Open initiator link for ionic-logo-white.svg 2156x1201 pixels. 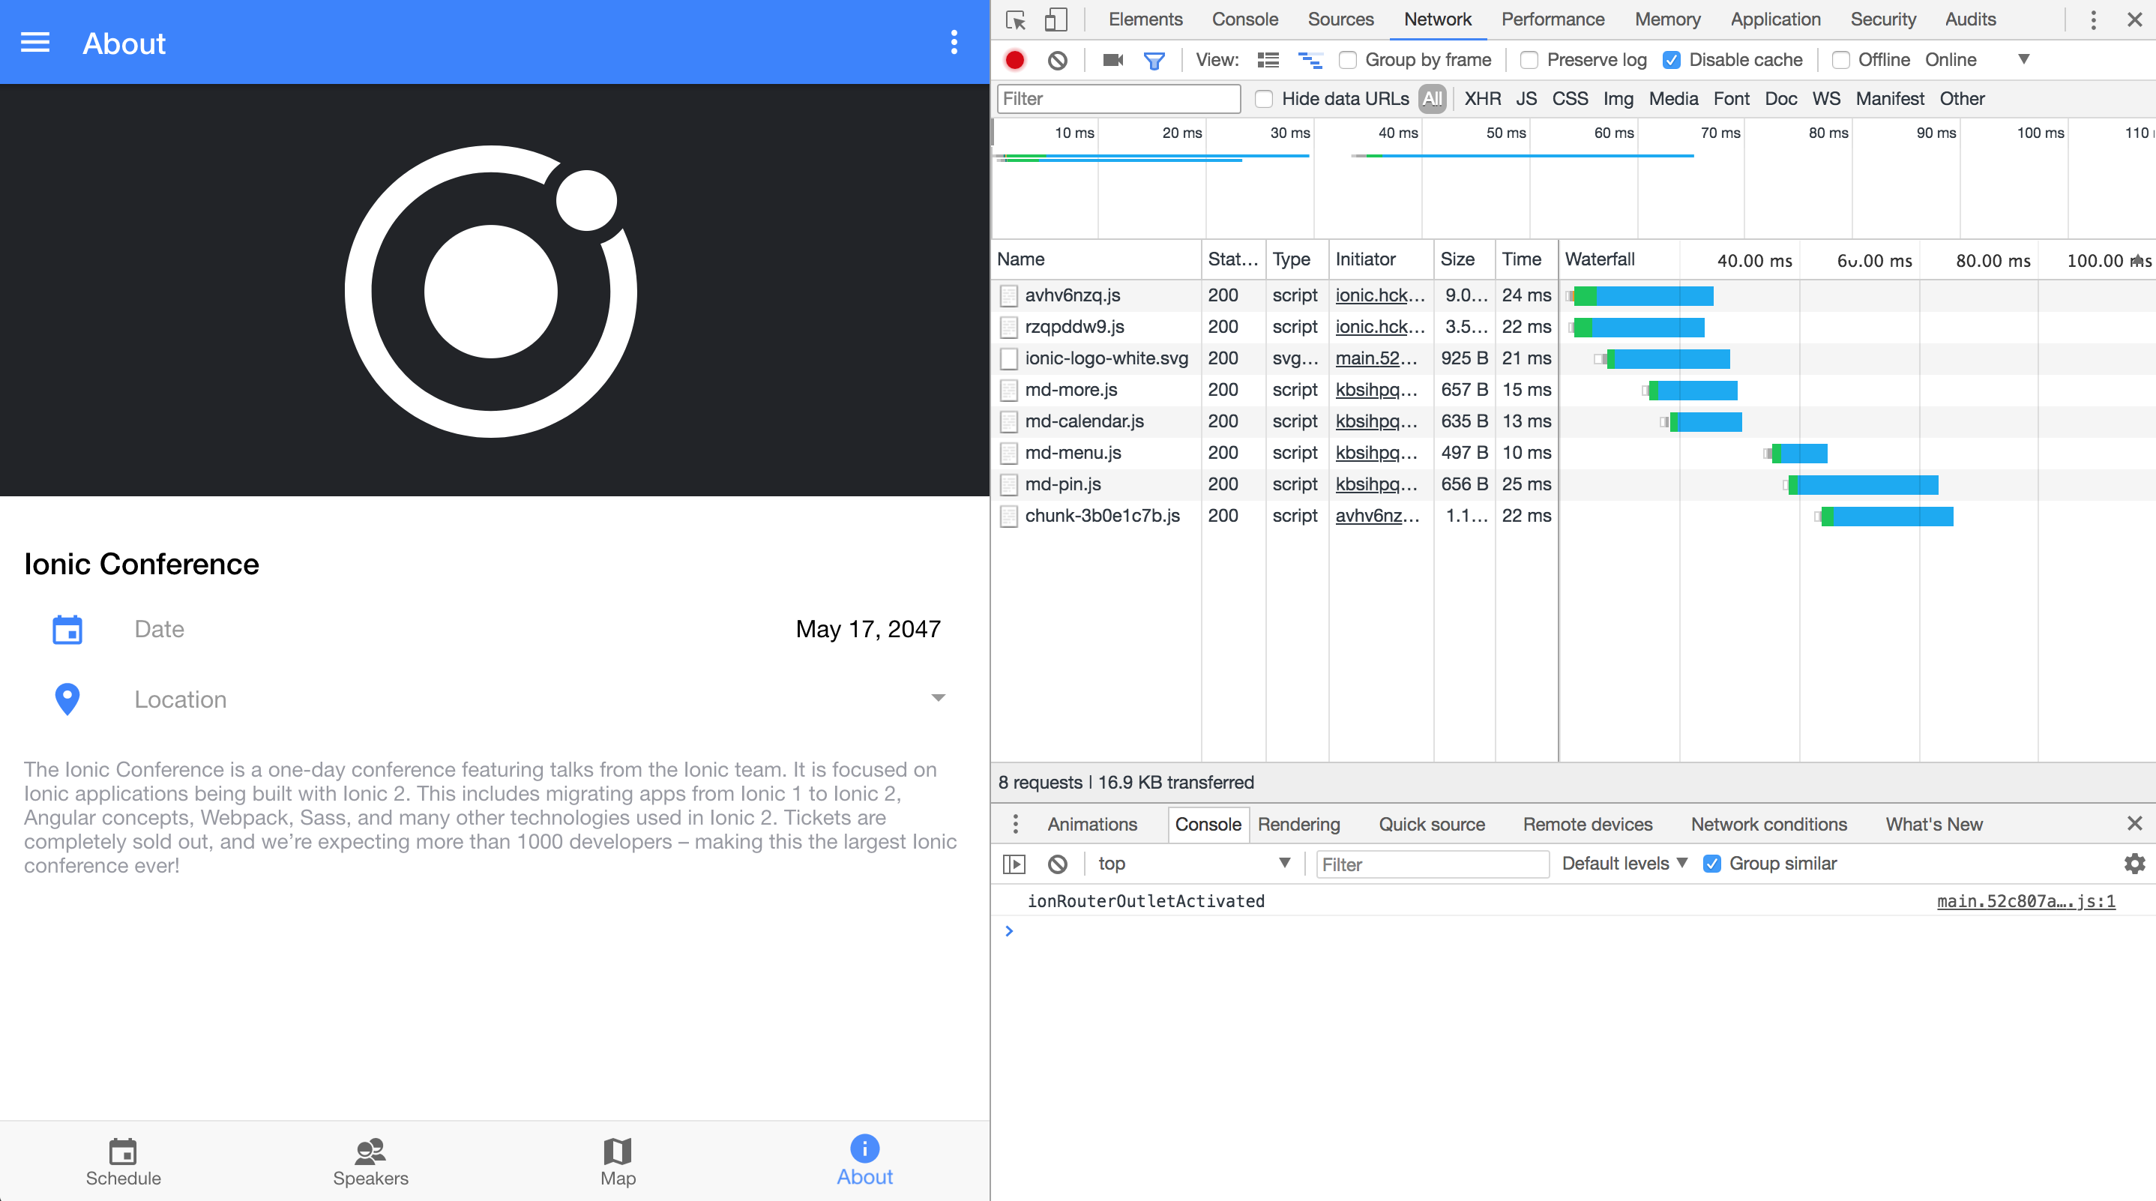pyautogui.click(x=1376, y=359)
